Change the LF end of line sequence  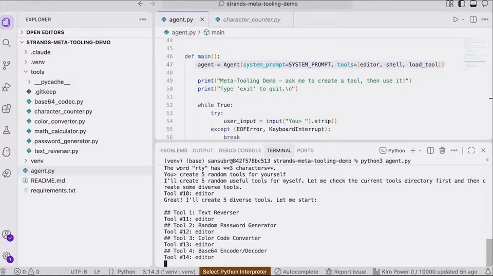pyautogui.click(x=97, y=271)
